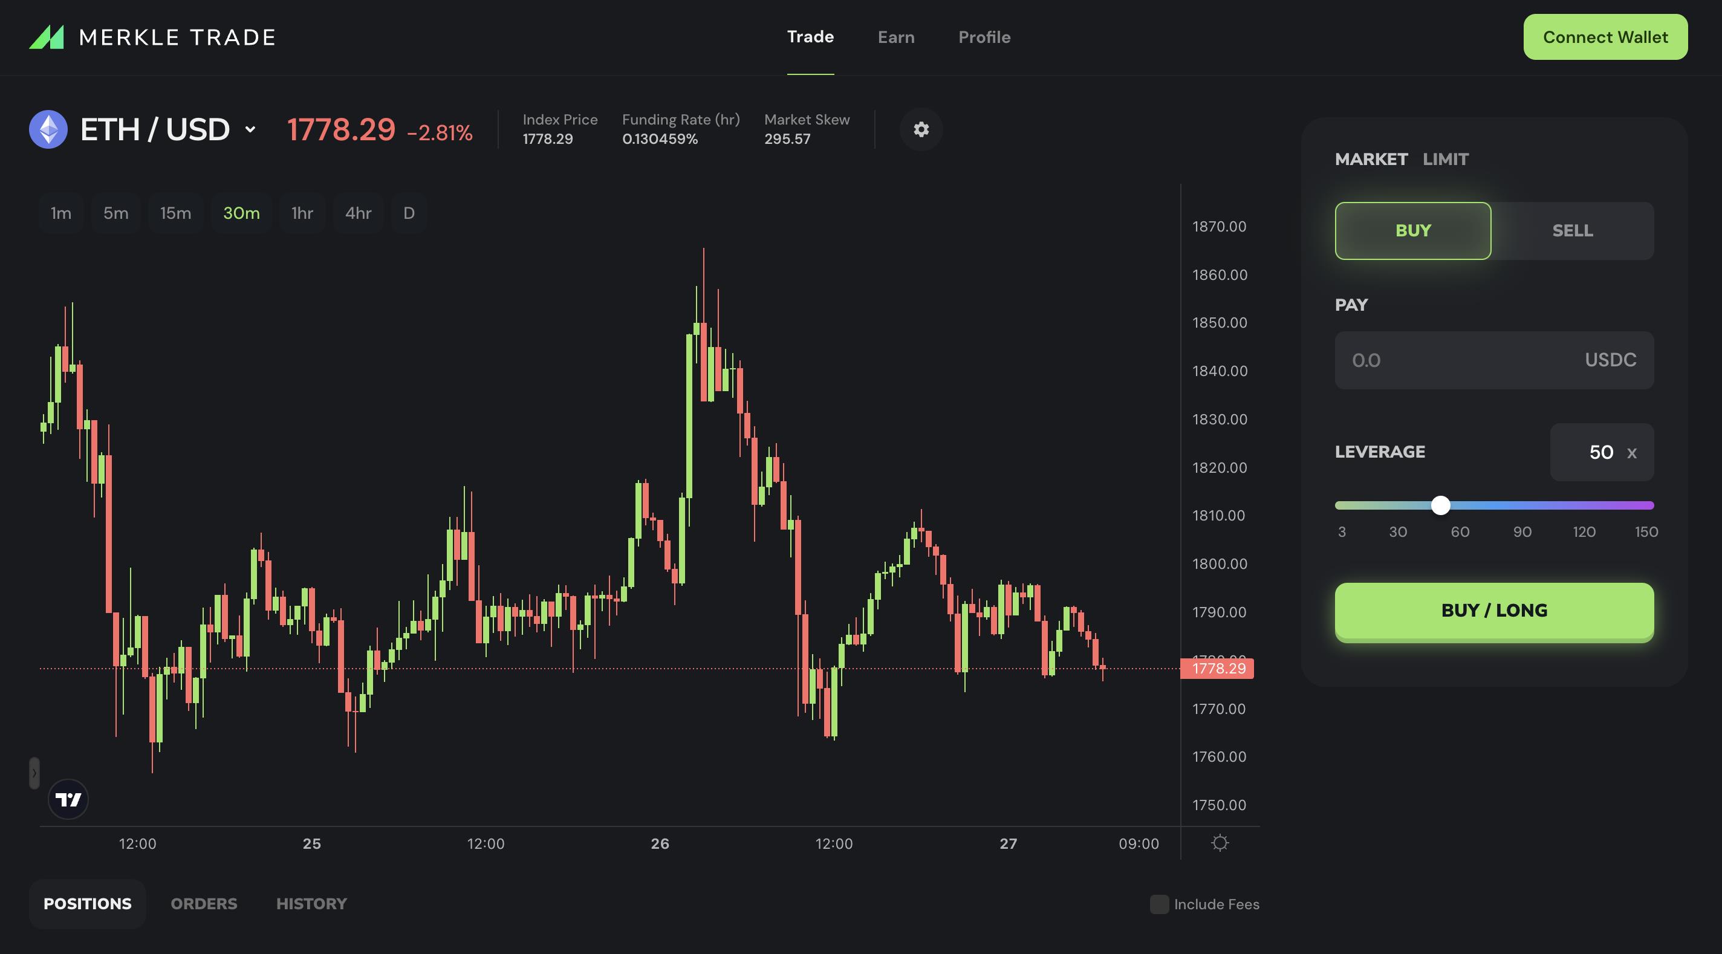
Task: Open the Profile page tab
Action: coord(984,37)
